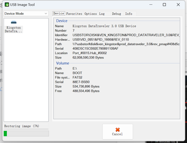
Task: Click the volume Path E:\ value
Action: coord(75,68)
